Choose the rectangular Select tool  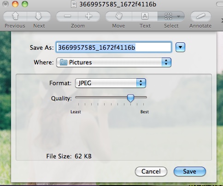click(x=168, y=16)
